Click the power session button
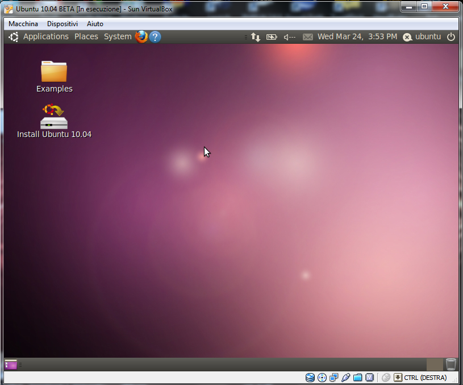This screenshot has width=463, height=385. pos(451,37)
